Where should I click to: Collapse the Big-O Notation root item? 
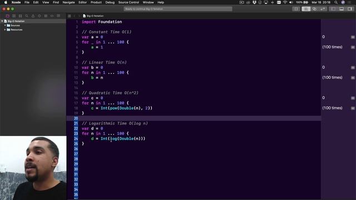click(x=2, y=21)
